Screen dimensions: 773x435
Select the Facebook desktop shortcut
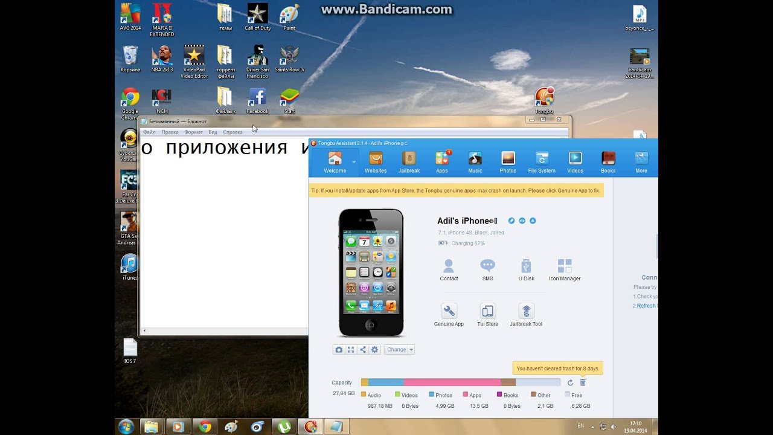click(258, 100)
